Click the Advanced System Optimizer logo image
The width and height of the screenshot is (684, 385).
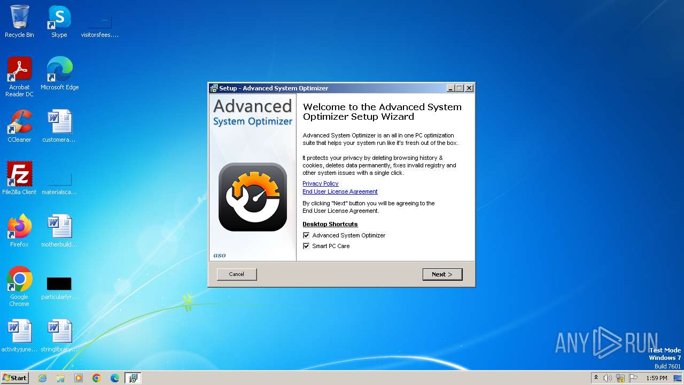coord(253,197)
